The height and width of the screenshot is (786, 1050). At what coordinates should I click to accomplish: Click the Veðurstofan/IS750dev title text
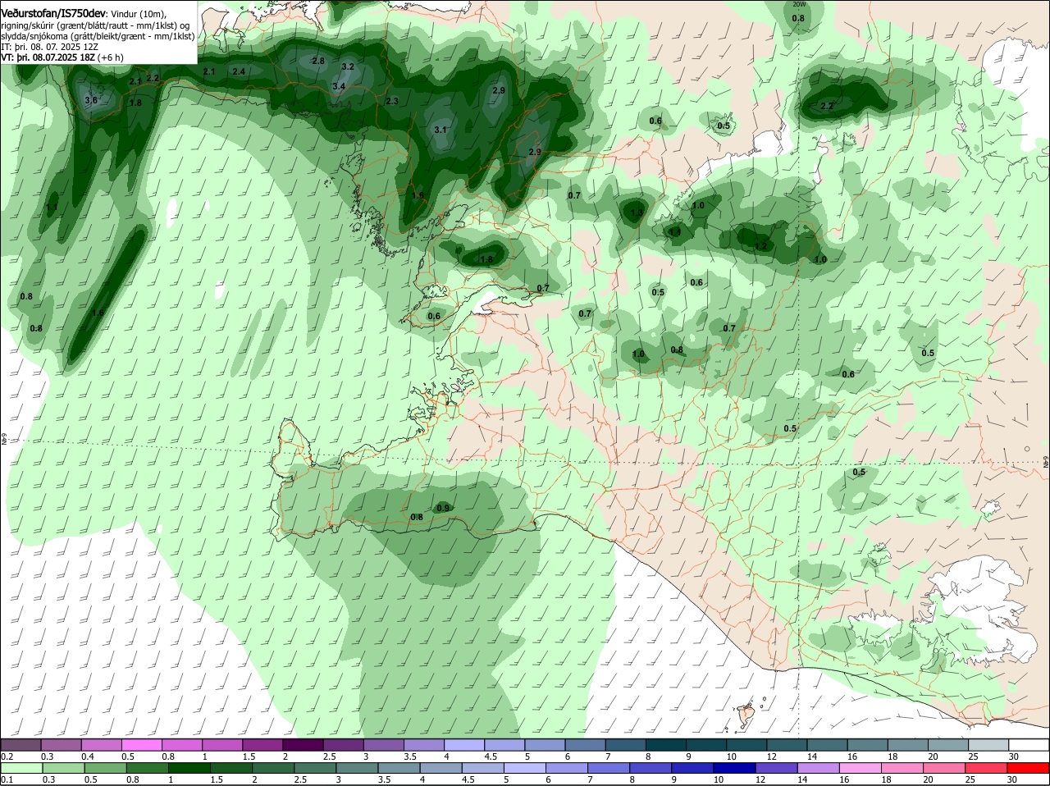tap(53, 13)
